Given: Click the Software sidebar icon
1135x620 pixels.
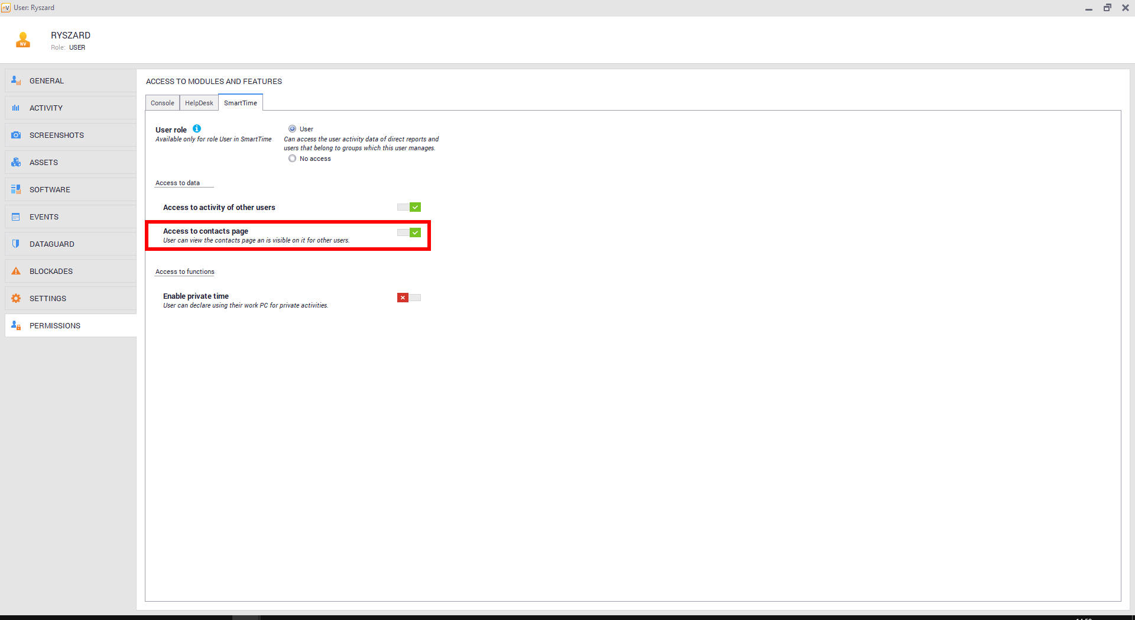Looking at the screenshot, I should 16,189.
